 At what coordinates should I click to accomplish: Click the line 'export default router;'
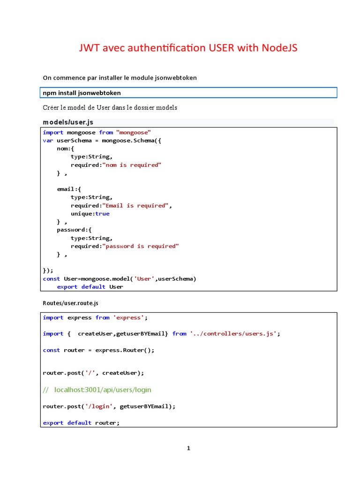(x=81, y=423)
